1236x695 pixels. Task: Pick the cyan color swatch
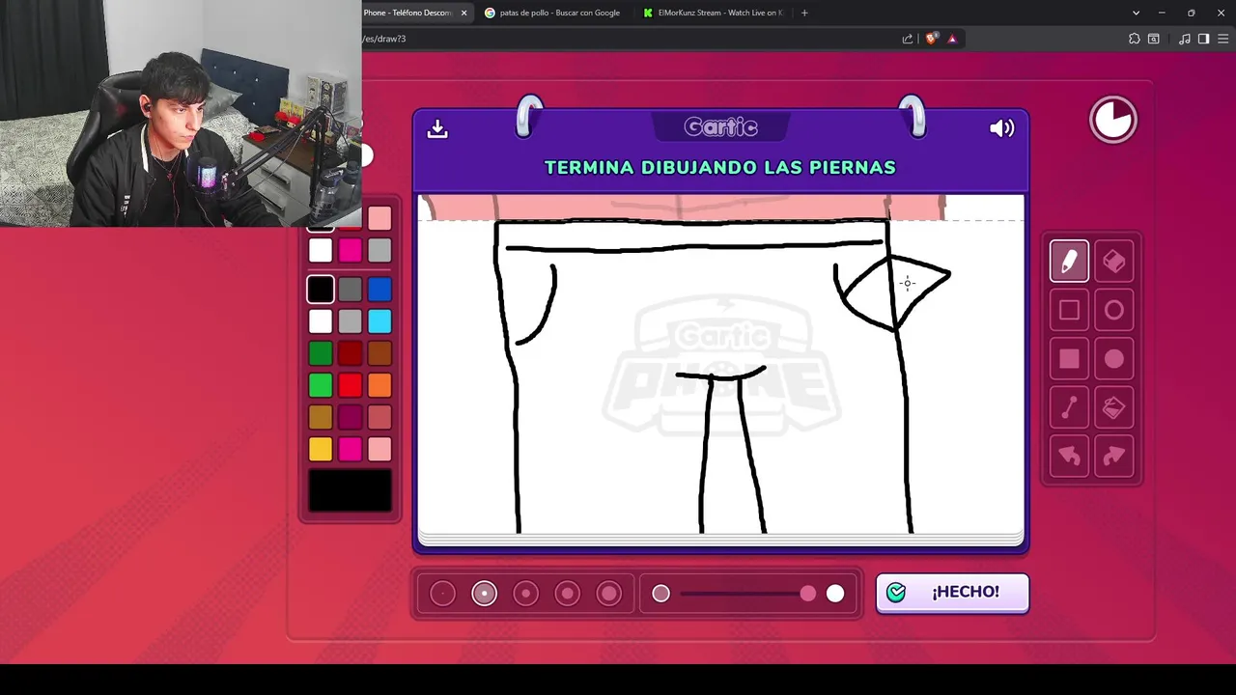pos(379,320)
